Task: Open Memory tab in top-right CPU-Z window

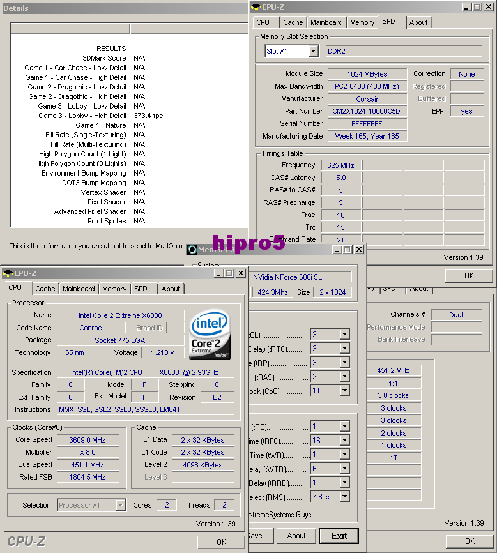Action: tap(362, 22)
